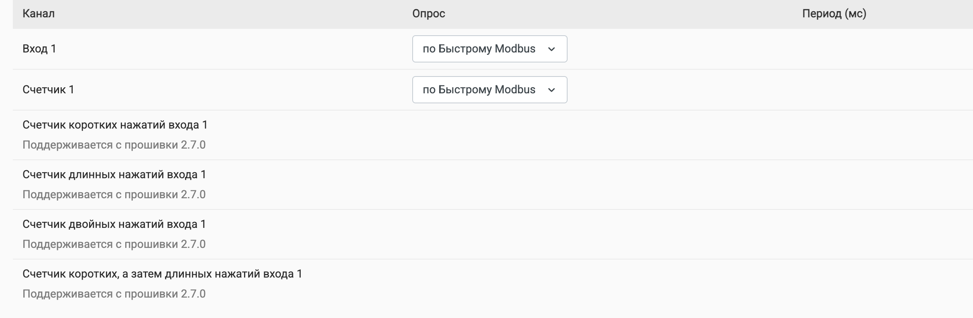
Task: Click the Опрос column header
Action: tap(429, 14)
